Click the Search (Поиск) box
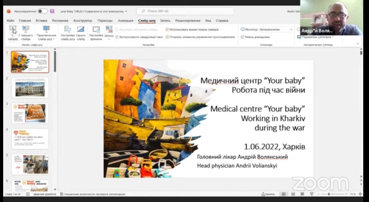 pos(185,11)
